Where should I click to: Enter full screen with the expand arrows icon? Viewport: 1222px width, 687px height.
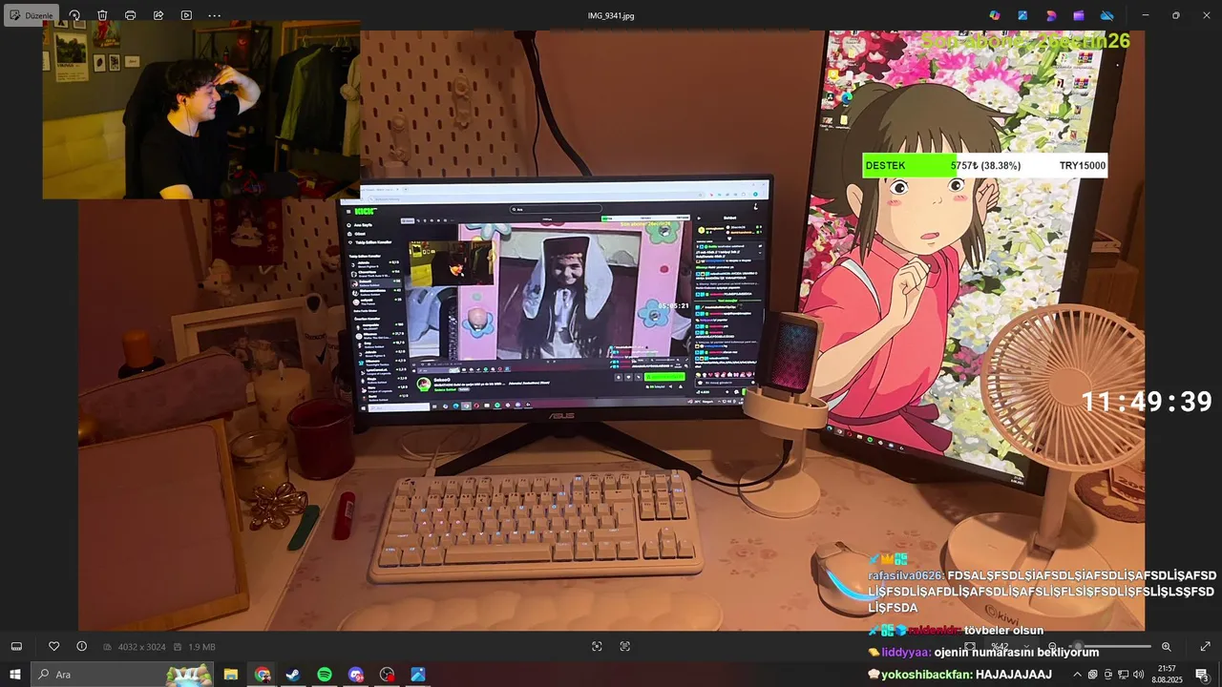coord(1205,646)
